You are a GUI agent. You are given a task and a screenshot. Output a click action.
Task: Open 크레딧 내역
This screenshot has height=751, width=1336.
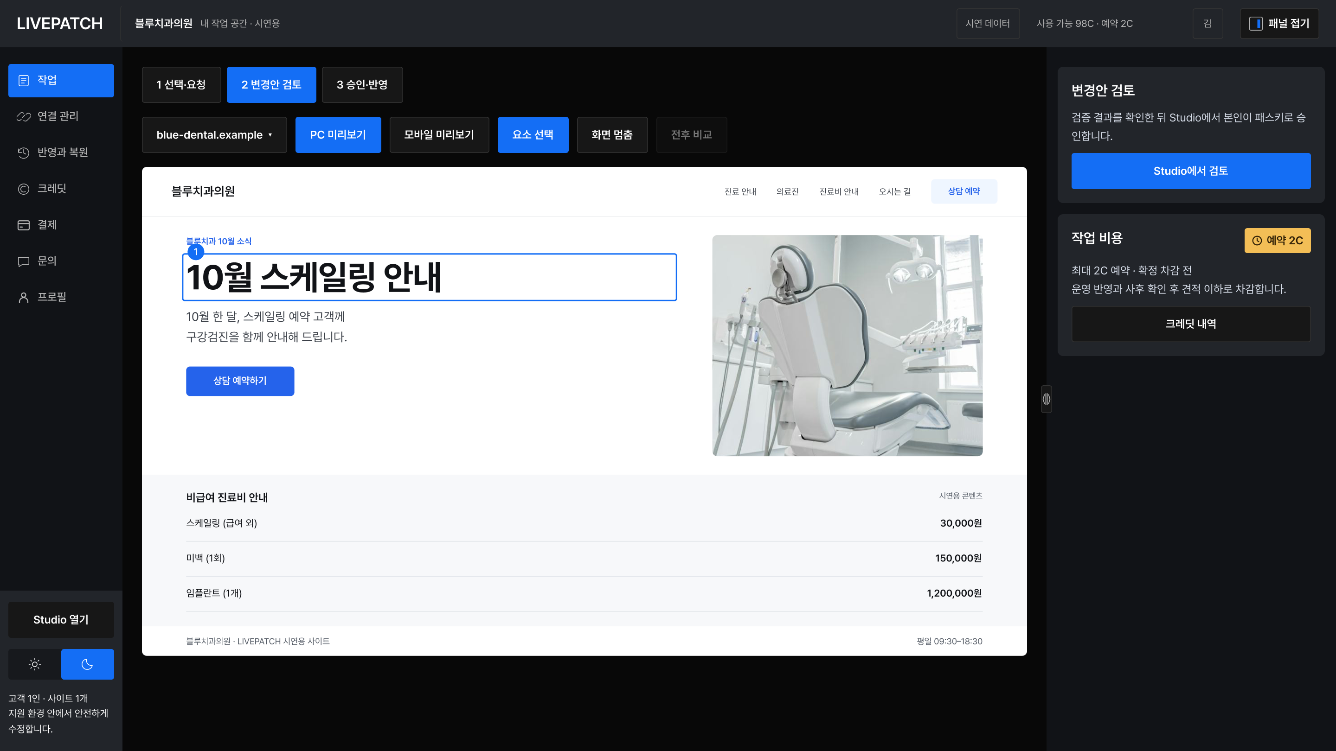[1191, 324]
